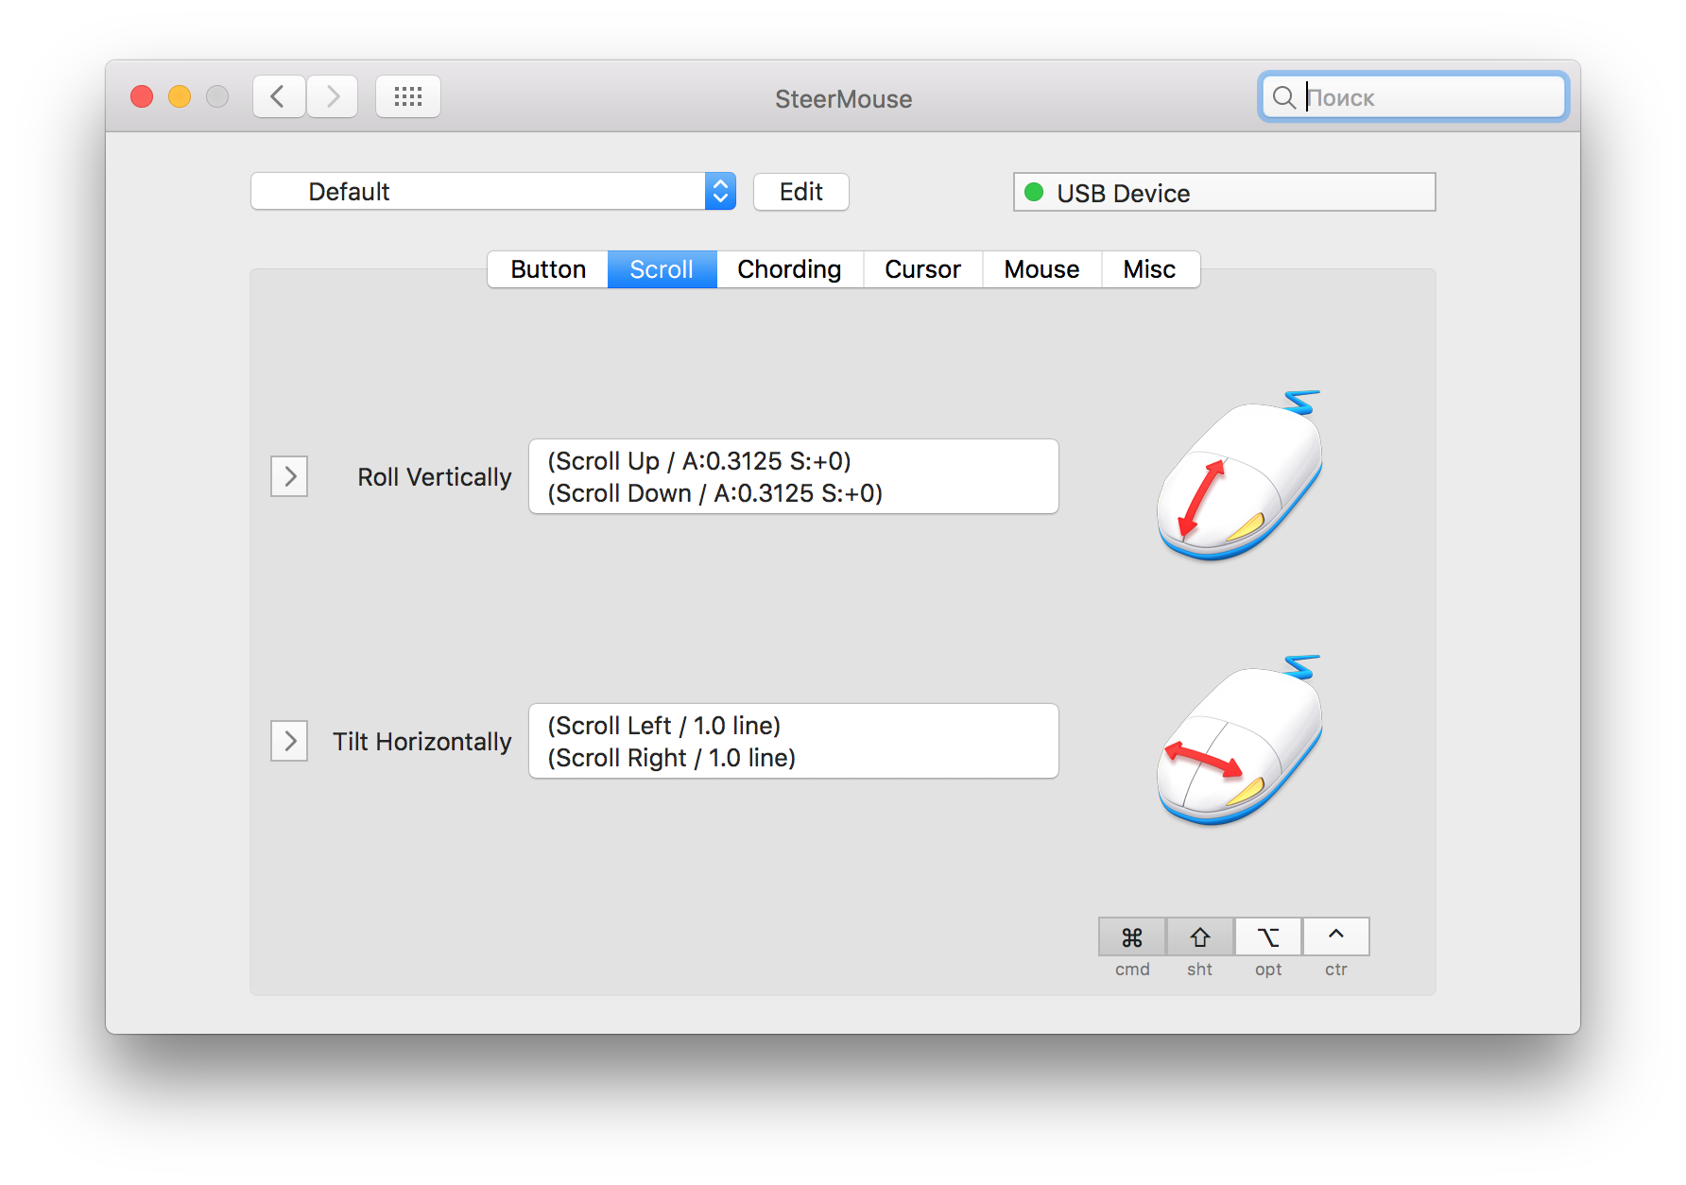Click the red close window button
Viewport: 1686px width, 1185px height.
tap(142, 96)
